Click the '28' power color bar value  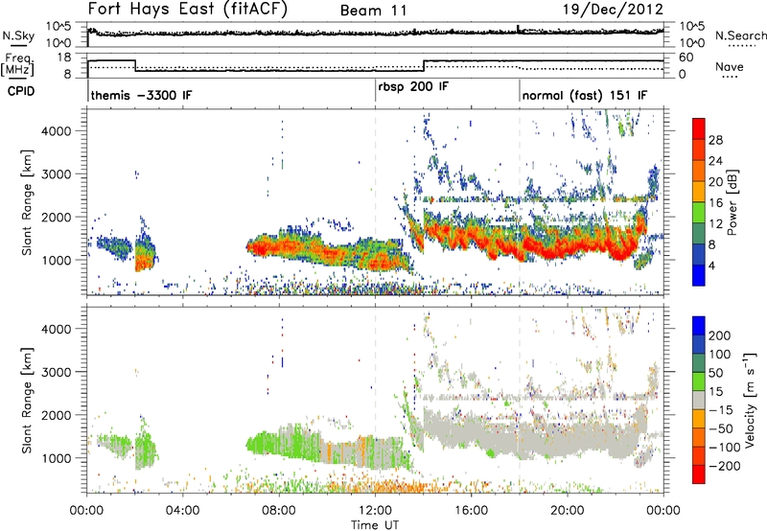click(715, 140)
